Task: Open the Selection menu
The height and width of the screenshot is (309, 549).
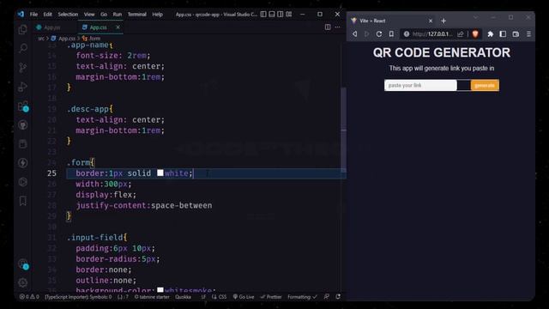Action: [68, 15]
